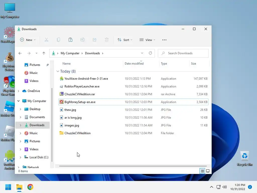Click the Rename icon in toolbar
The width and height of the screenshot is (257, 193).
82,40
